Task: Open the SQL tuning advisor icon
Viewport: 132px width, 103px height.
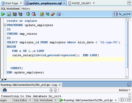Action: coord(42,14)
